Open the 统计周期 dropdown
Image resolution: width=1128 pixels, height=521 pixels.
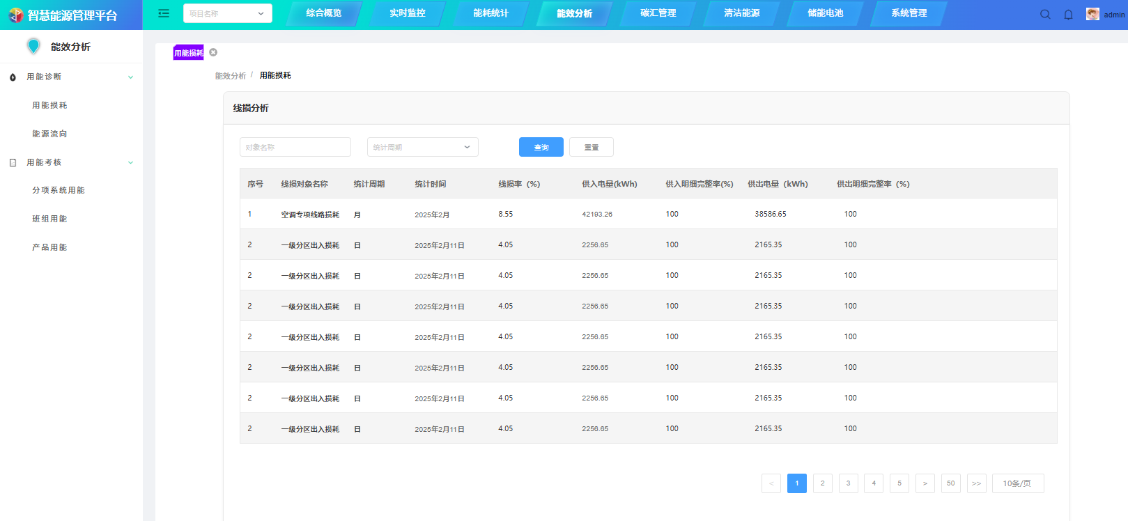point(422,147)
